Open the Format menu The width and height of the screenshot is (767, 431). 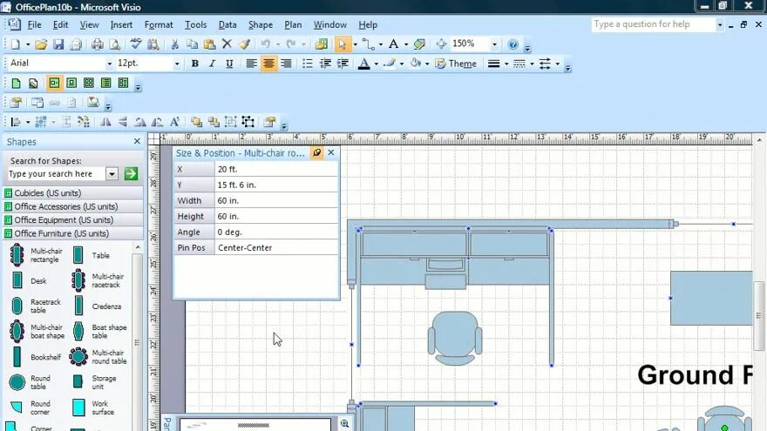tap(159, 25)
